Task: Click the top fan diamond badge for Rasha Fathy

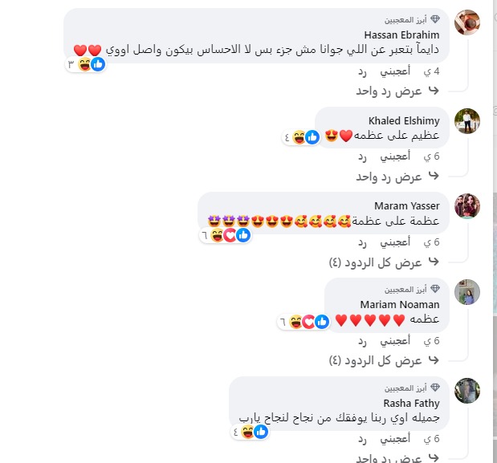Action: pyautogui.click(x=435, y=388)
